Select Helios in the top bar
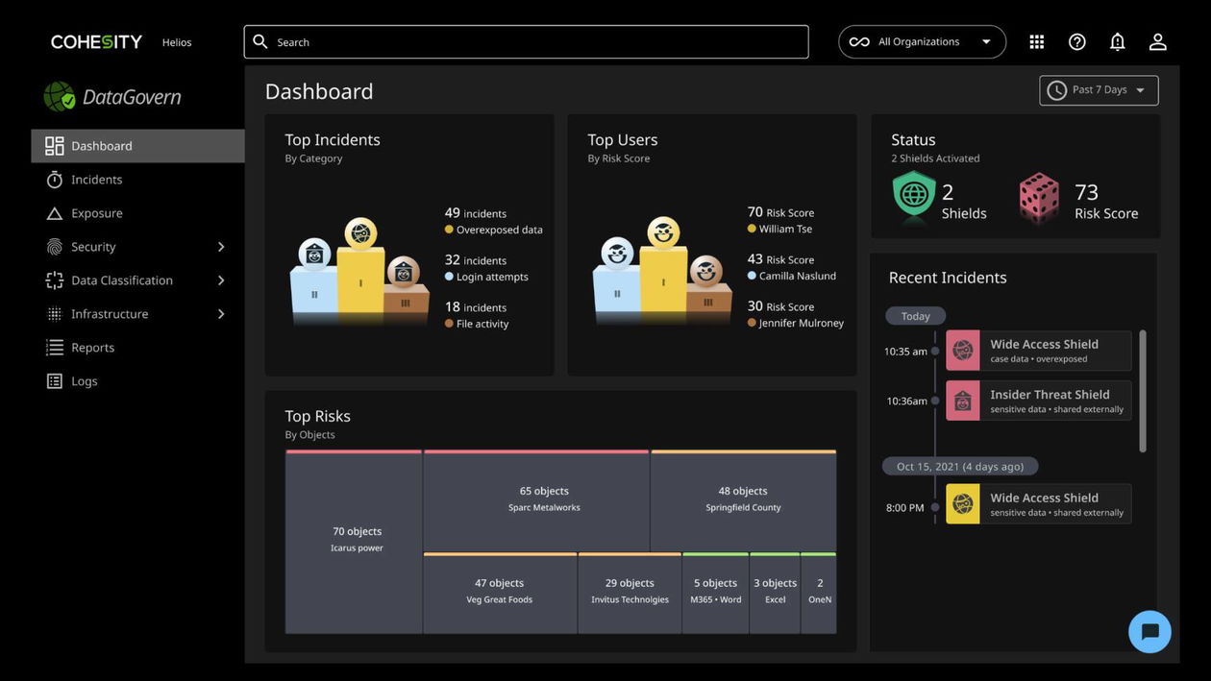The height and width of the screenshot is (681, 1211). pos(176,42)
